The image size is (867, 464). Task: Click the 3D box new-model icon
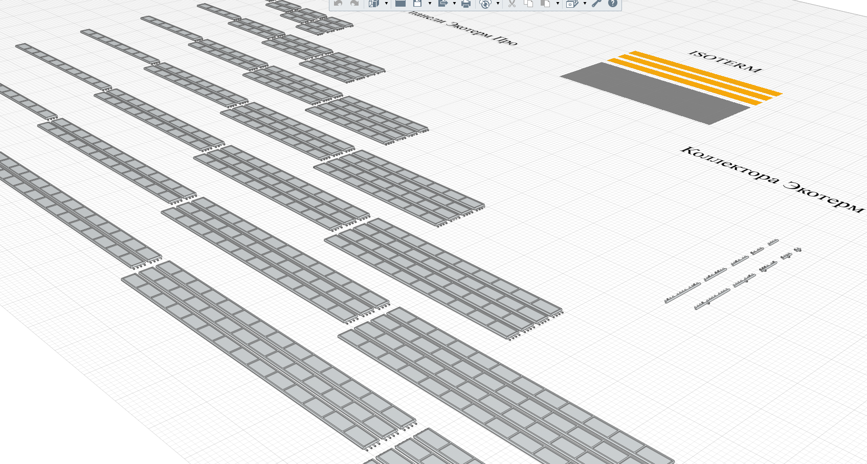tap(374, 4)
